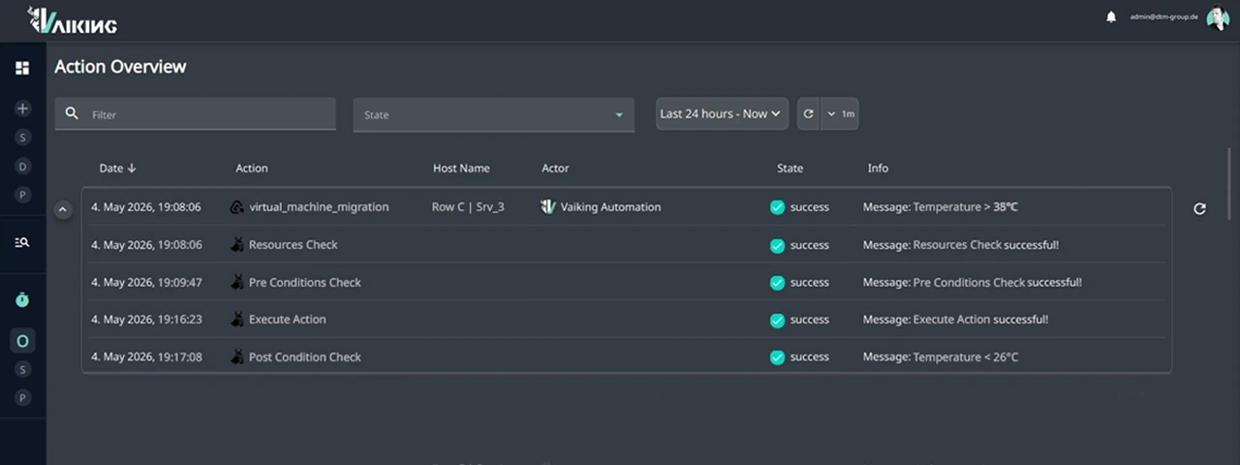
Task: Click success checkmark in Resources Check row
Action: tap(777, 246)
